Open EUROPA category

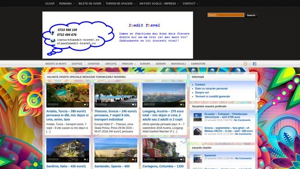click(x=145, y=64)
